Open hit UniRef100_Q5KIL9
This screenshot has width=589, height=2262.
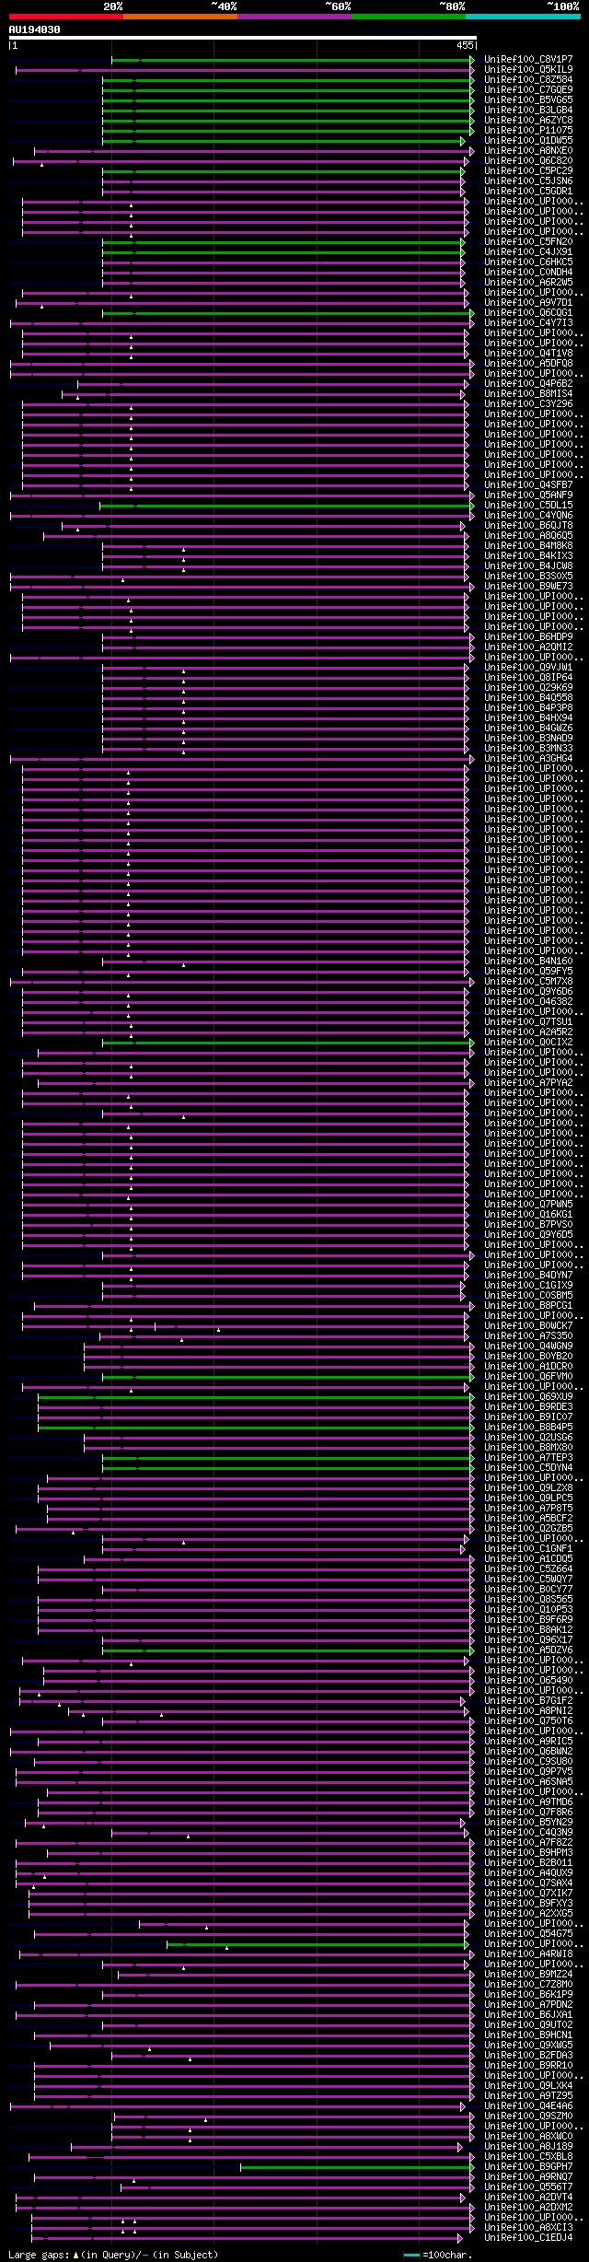point(528,69)
